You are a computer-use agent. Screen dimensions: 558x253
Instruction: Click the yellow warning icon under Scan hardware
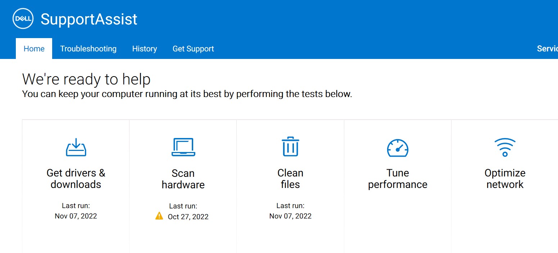click(x=159, y=216)
